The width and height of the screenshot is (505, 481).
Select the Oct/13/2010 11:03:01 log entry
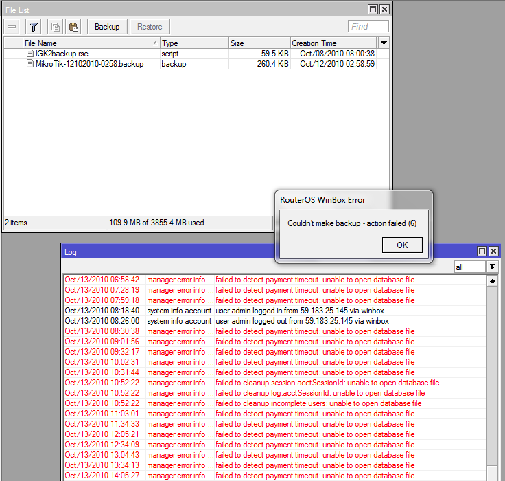(x=274, y=414)
